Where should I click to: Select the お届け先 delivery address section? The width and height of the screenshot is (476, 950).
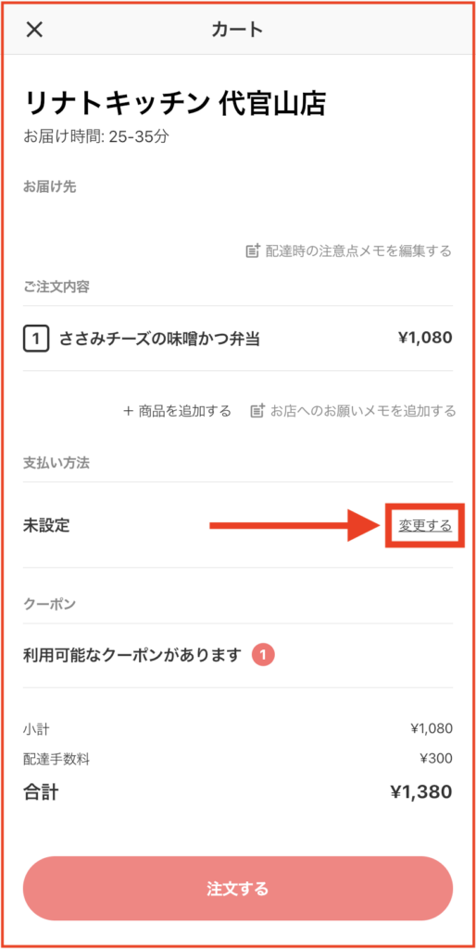[50, 186]
